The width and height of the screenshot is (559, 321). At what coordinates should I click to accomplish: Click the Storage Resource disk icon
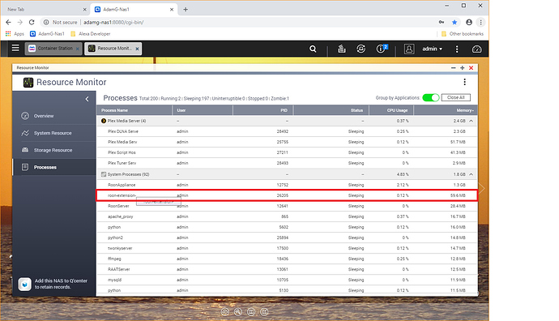click(x=25, y=150)
